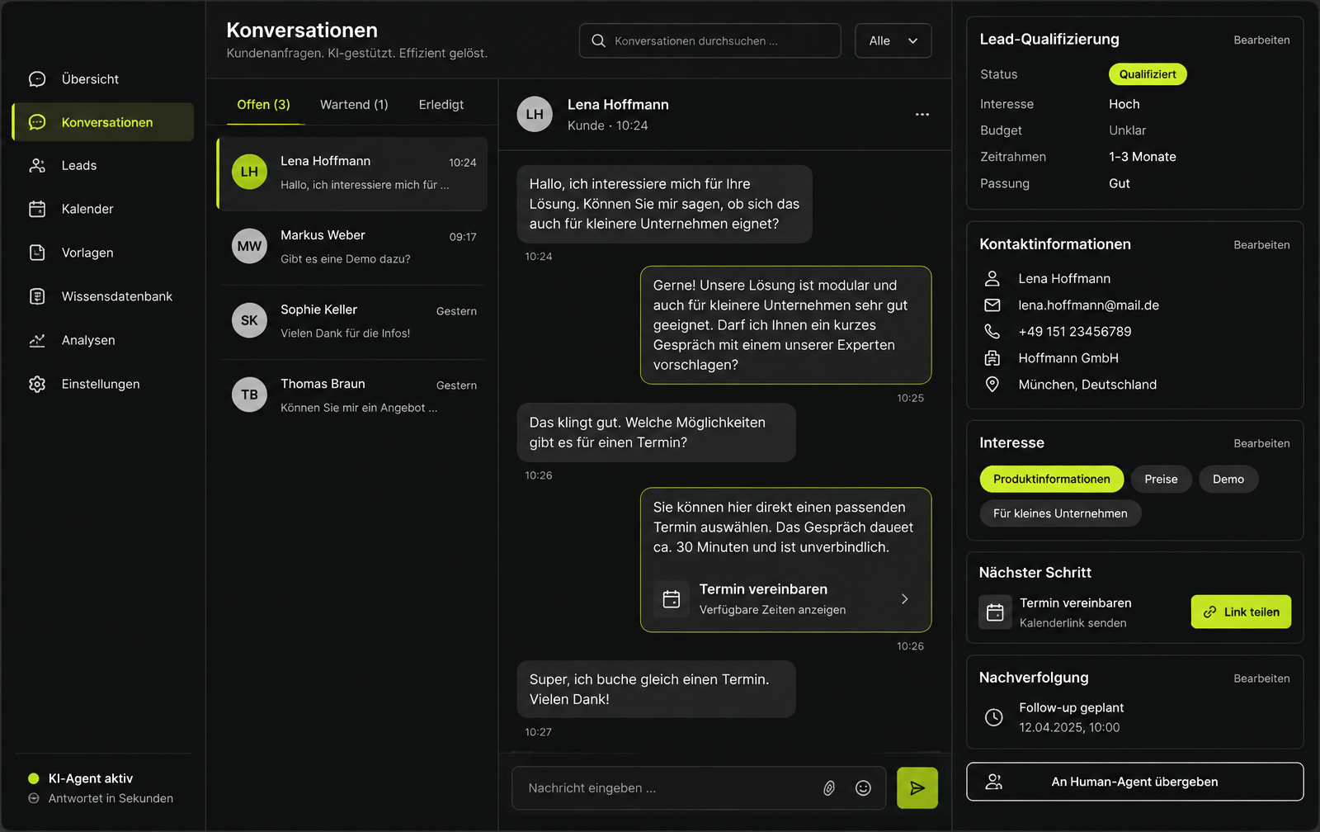The width and height of the screenshot is (1320, 832).
Task: Open Sophie Keller conversation
Action: coord(352,321)
